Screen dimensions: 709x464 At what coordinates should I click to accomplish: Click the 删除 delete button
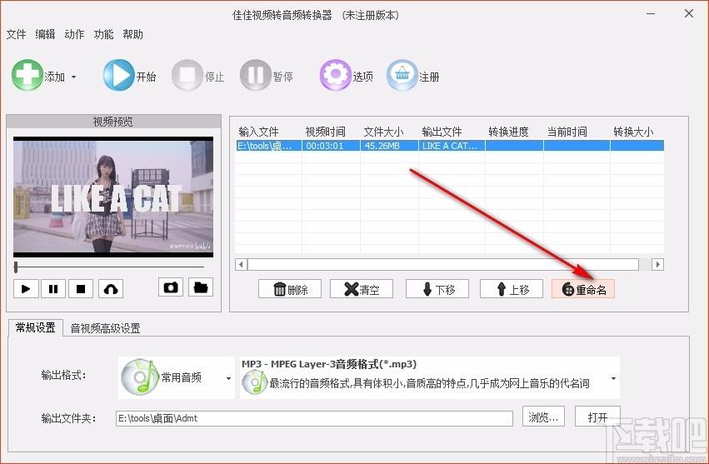[290, 289]
